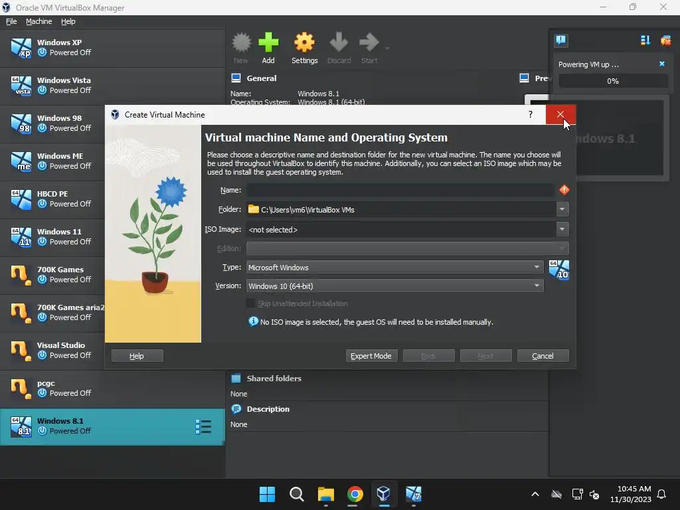Click the Description heading
The height and width of the screenshot is (510, 680).
click(268, 409)
